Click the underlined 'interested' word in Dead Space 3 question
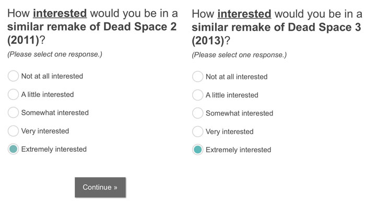This screenshot has height=202, width=376. pyautogui.click(x=244, y=14)
